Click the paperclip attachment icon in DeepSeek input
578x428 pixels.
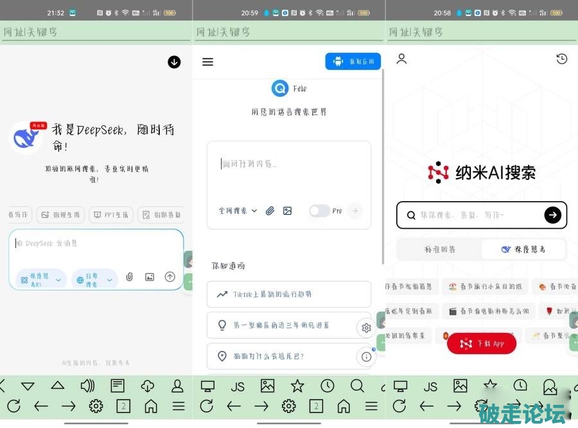click(x=129, y=277)
